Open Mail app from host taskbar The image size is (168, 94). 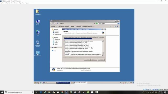click(58, 92)
